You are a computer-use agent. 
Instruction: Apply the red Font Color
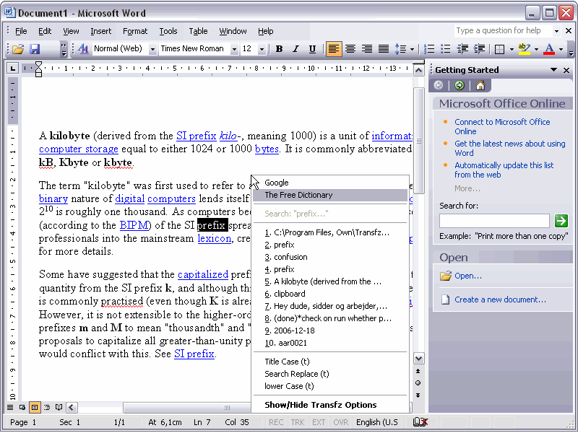(x=549, y=49)
